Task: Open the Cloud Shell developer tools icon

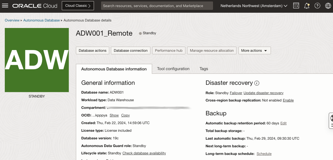Action: pos(296,6)
